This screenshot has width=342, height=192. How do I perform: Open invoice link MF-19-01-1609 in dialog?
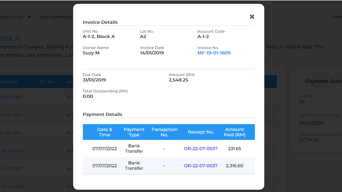pyautogui.click(x=214, y=53)
